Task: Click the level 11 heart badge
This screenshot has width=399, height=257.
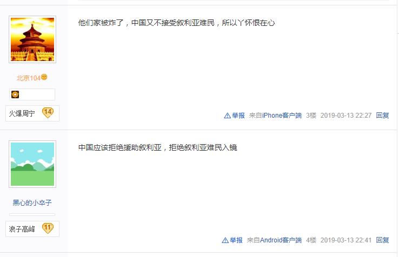Action: 48,228
